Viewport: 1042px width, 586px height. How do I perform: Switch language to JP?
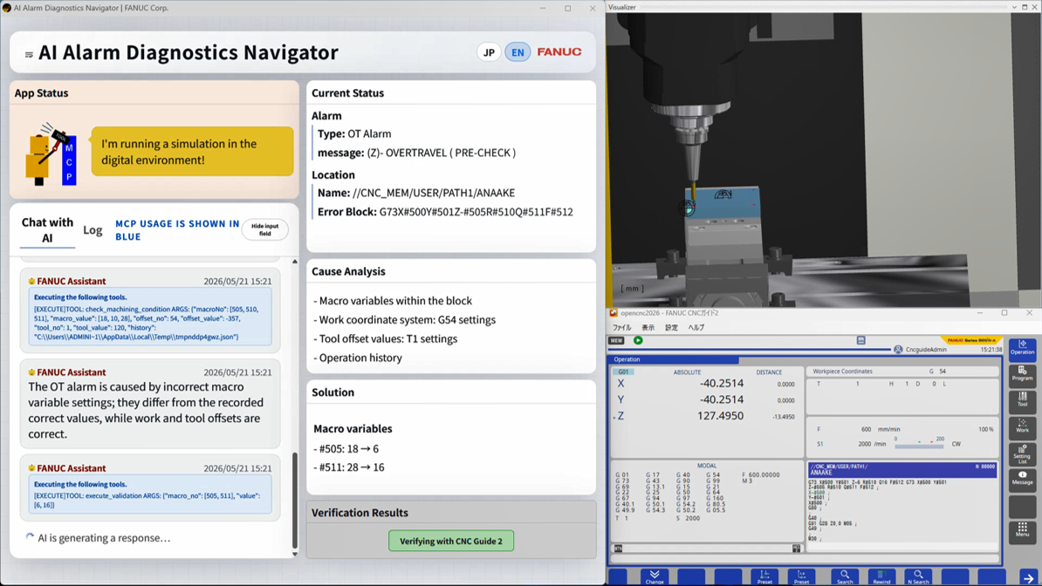coord(489,51)
